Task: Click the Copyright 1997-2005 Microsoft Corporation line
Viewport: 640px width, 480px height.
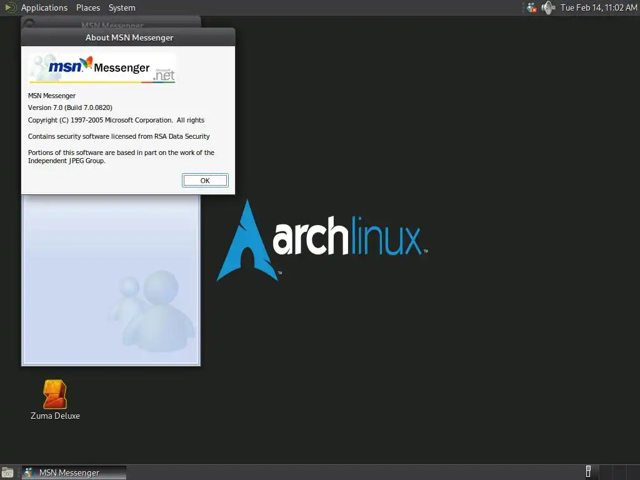Action: [116, 120]
